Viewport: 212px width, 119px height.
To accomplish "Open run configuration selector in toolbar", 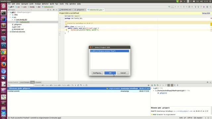I will [172, 7].
